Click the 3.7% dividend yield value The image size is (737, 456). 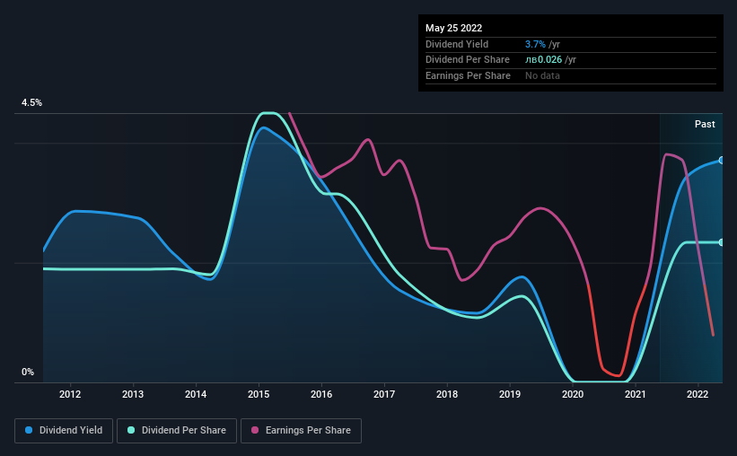point(535,44)
